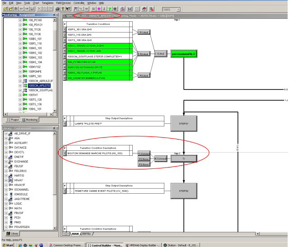Open the Controller menu
The width and height of the screenshot is (289, 247).
[x=79, y=3]
